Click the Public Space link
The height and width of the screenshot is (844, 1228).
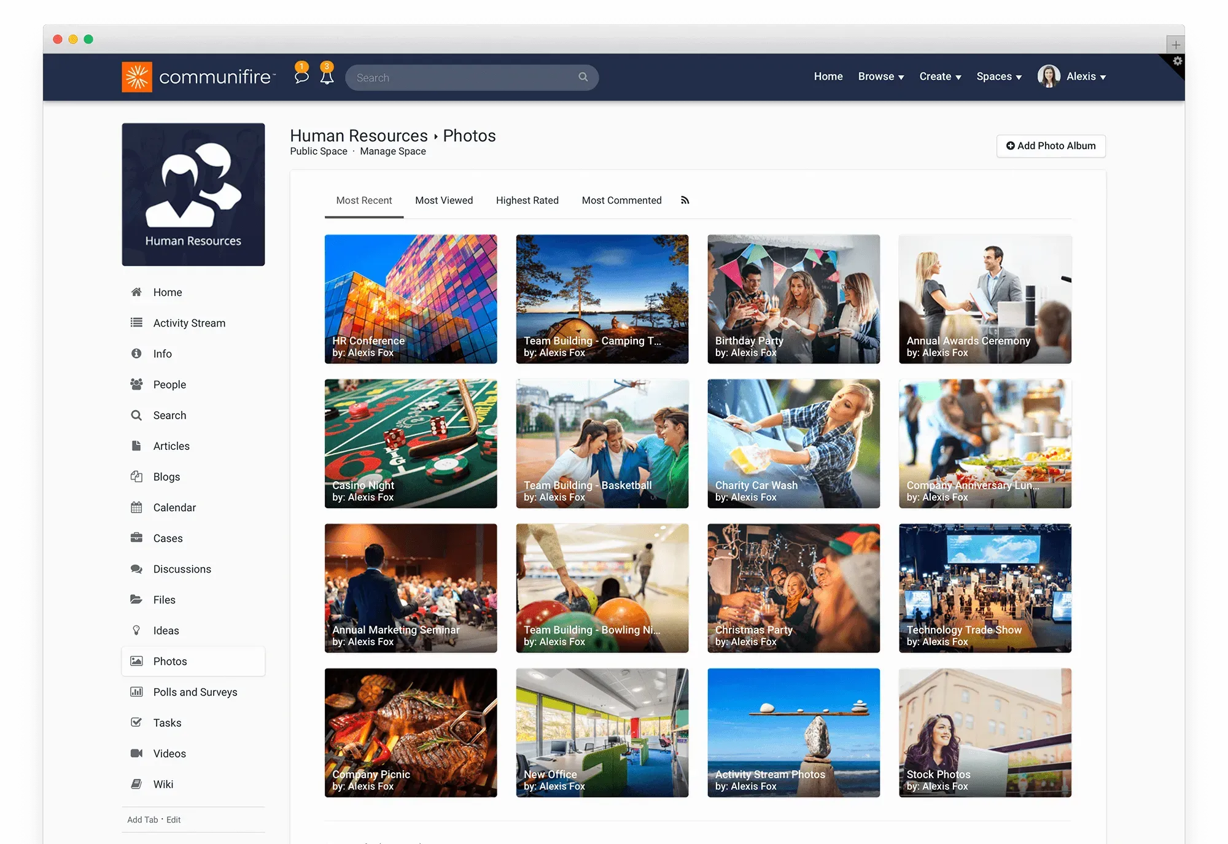(x=319, y=152)
